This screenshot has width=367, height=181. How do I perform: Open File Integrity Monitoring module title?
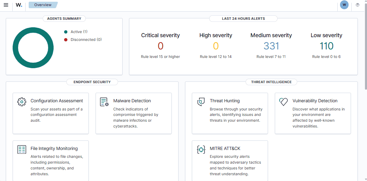(x=54, y=149)
